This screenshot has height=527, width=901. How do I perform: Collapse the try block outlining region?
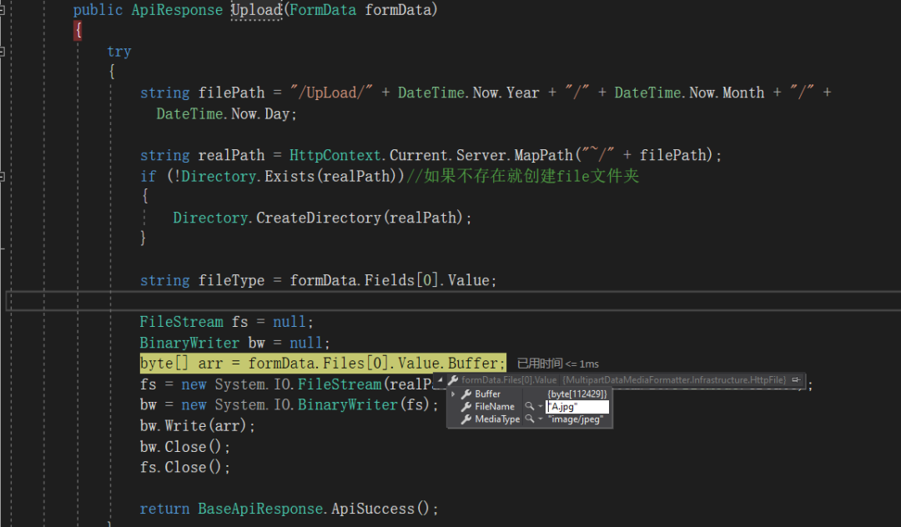(3, 51)
